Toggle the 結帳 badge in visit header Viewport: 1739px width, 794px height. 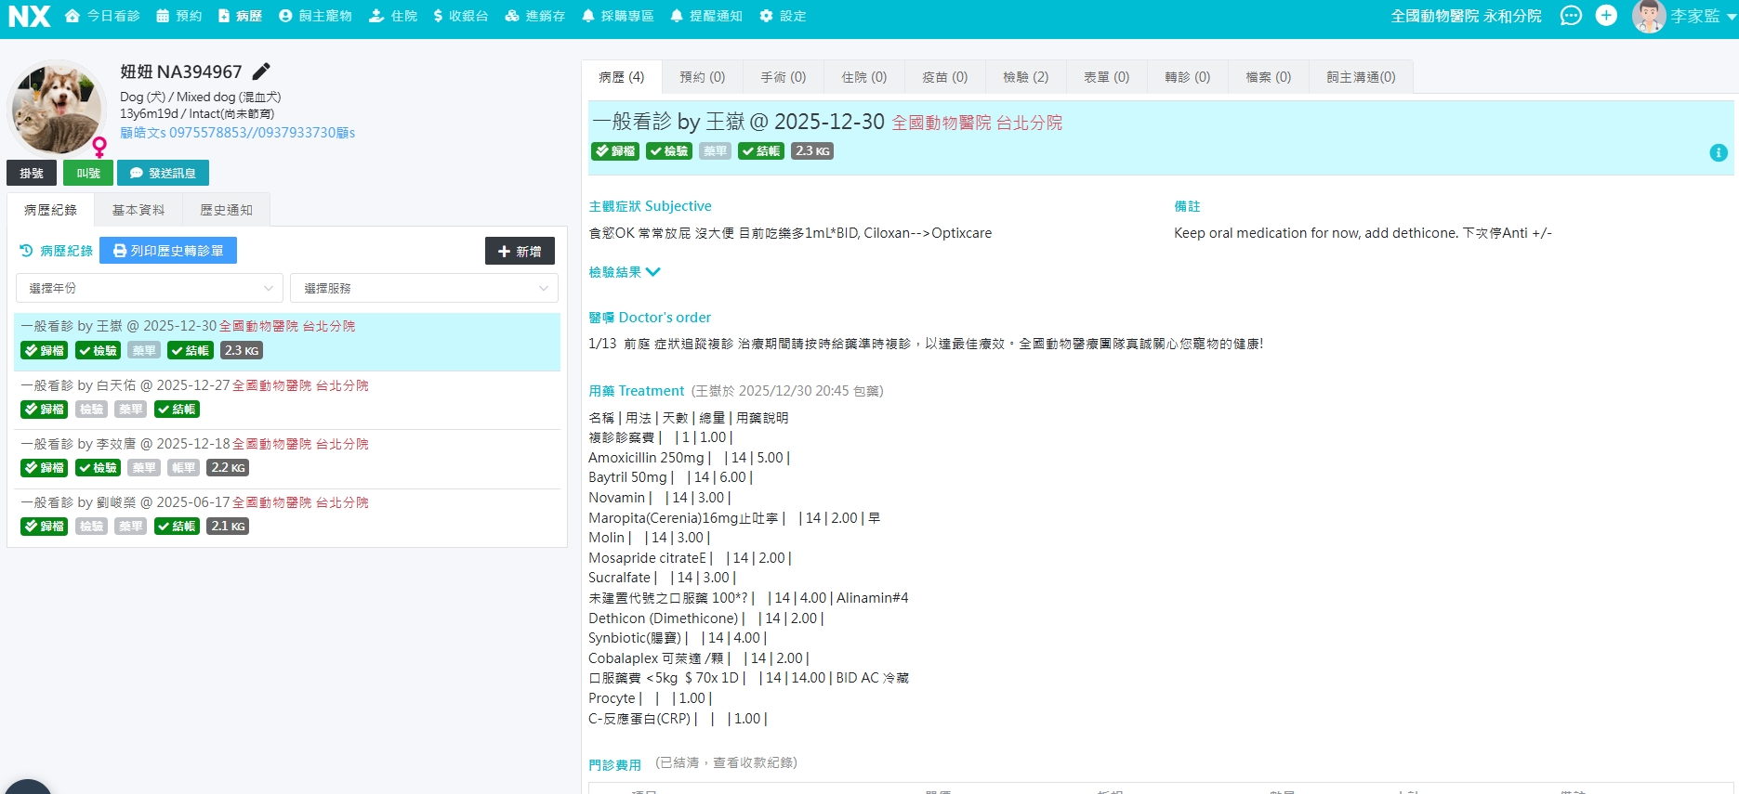[x=759, y=151]
